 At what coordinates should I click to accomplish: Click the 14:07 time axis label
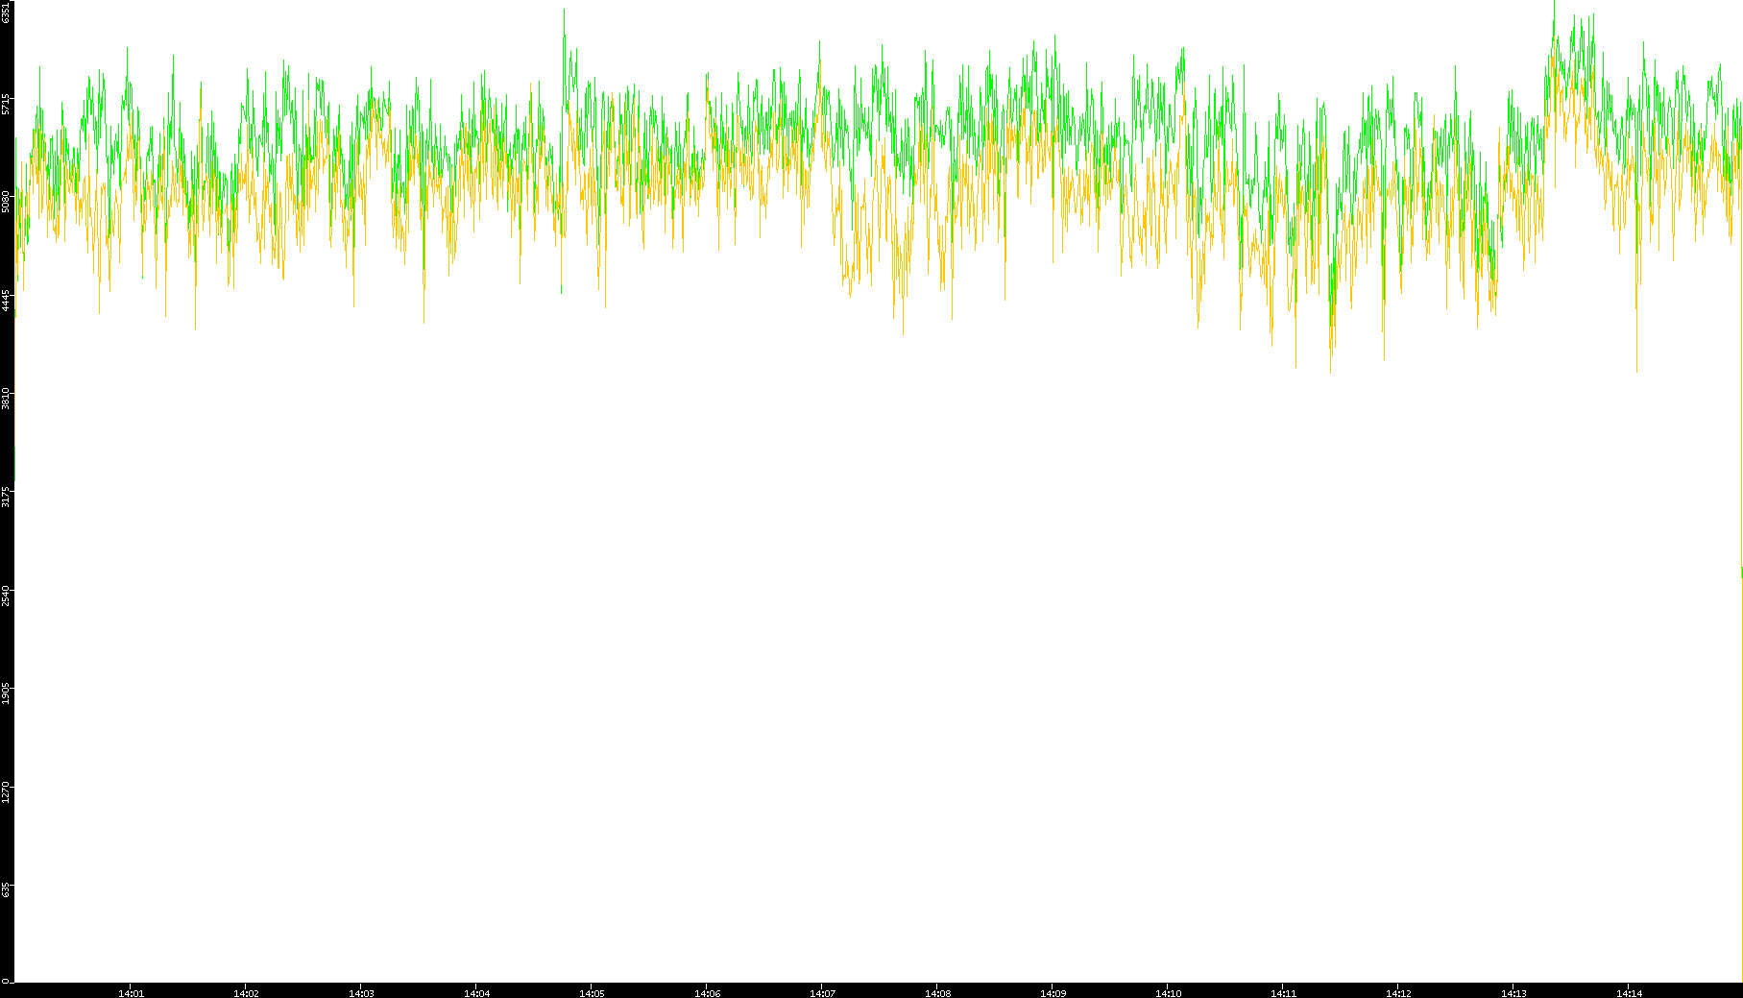[x=822, y=993]
